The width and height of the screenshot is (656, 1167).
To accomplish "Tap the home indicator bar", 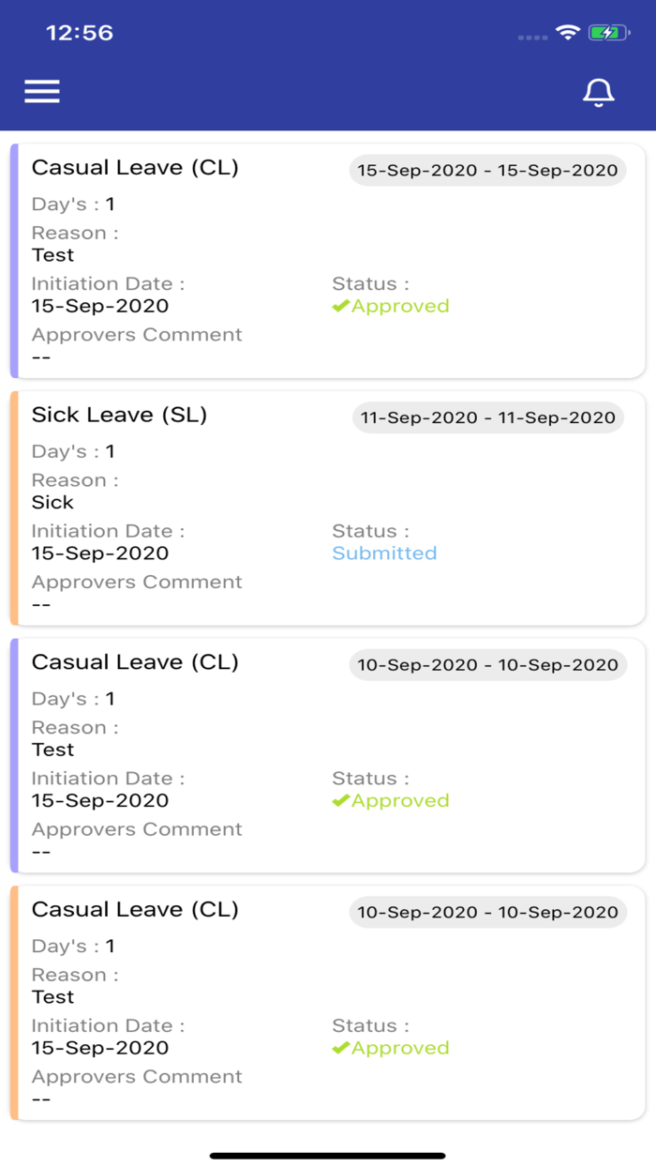I will [x=328, y=1156].
